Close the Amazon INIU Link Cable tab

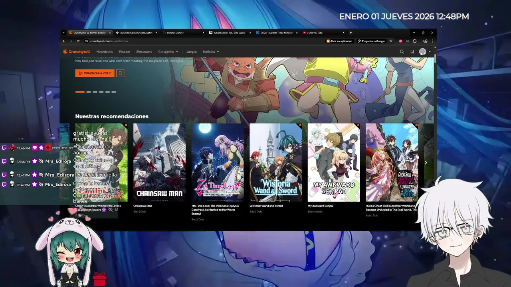coord(250,33)
